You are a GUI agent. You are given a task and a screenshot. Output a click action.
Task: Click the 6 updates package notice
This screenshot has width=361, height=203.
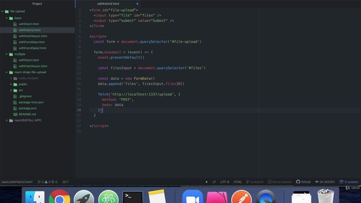pos(349,182)
